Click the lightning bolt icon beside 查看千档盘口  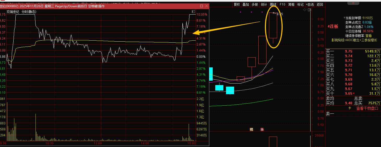click(x=350, y=108)
